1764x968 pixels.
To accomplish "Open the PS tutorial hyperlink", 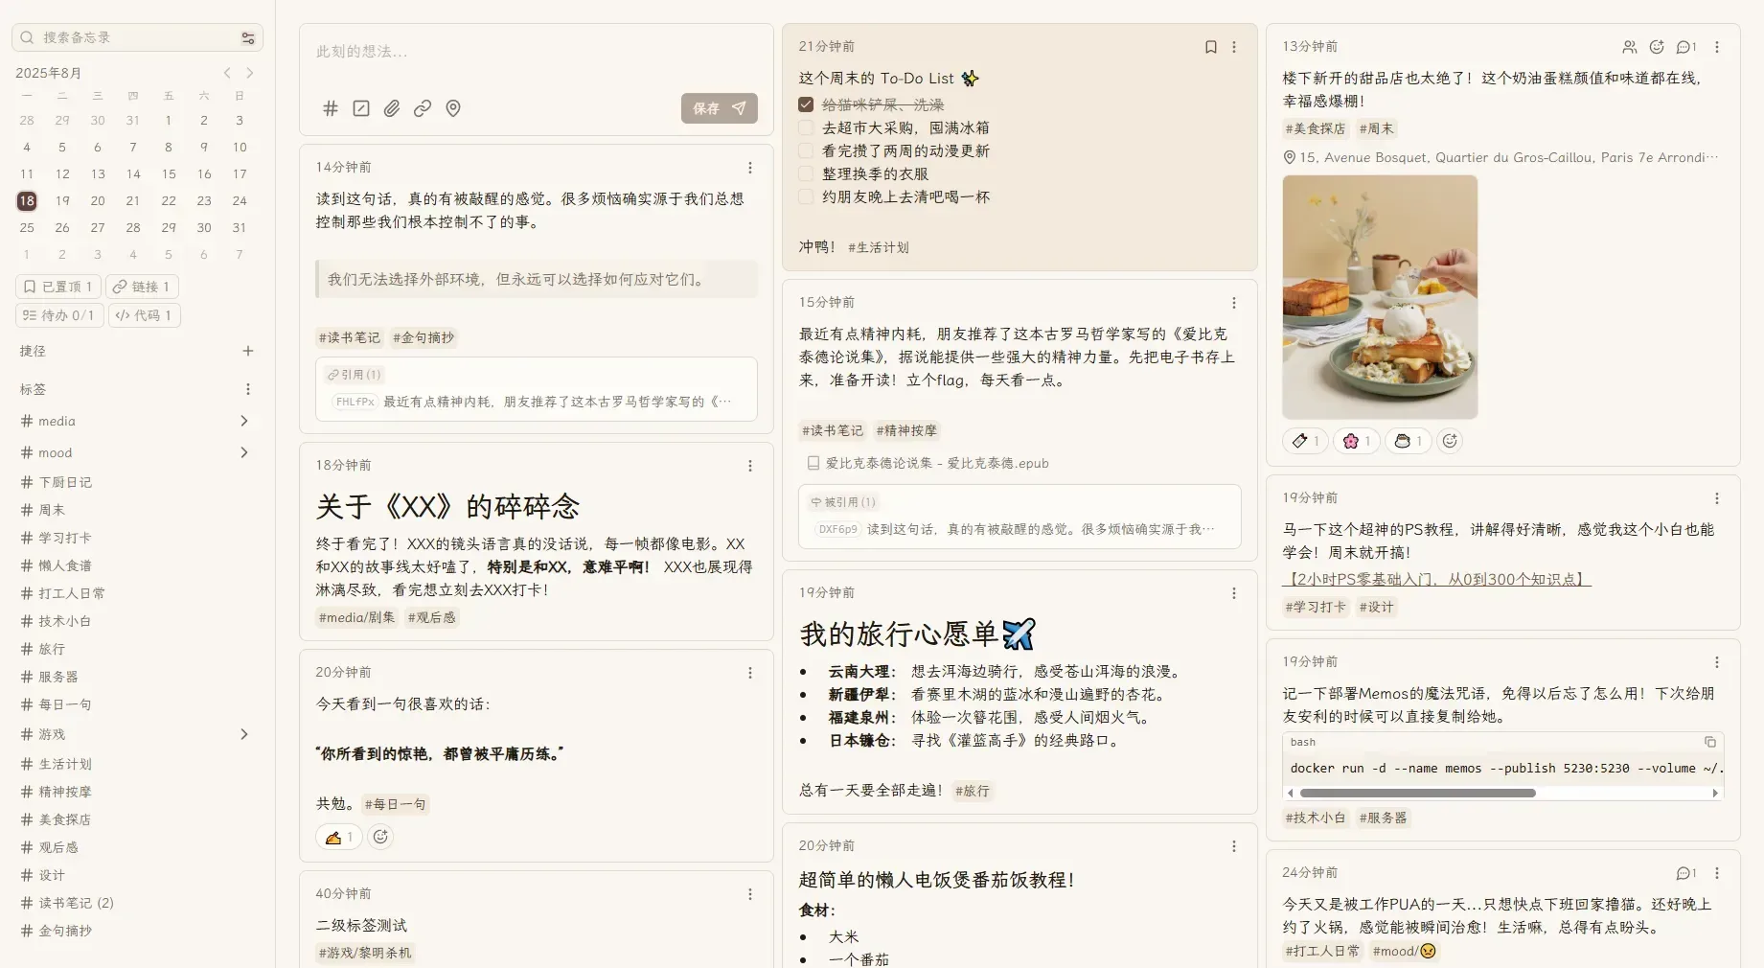I will [1436, 579].
